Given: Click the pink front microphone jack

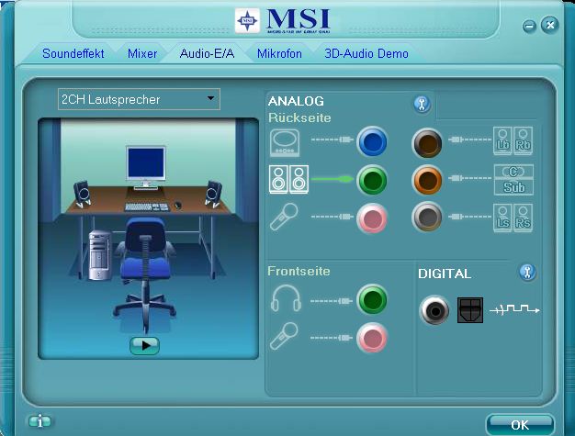Looking at the screenshot, I should coord(372,338).
